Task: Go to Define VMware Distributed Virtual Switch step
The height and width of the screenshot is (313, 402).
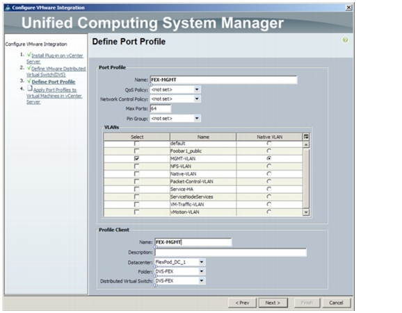Action: [56, 71]
